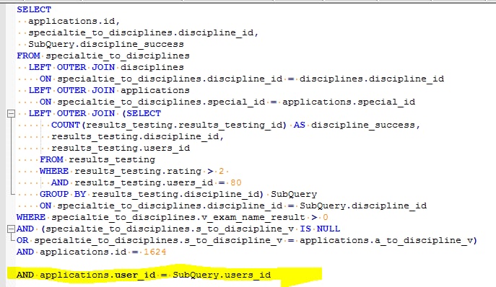Click IS NULL keywords

tap(320, 229)
